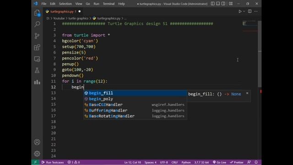Image resolution: width=293 pixels, height=165 pixels.
Task: Click the pencolor('red') code line
Action: tap(80, 58)
